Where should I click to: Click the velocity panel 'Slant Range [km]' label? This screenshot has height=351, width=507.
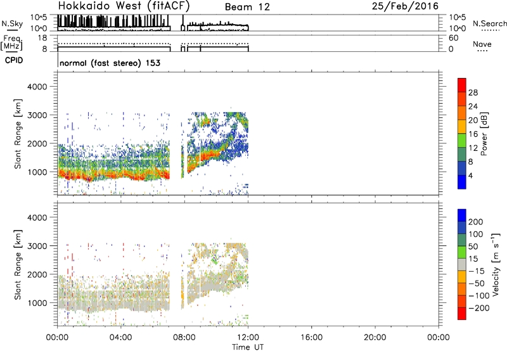coord(18,265)
